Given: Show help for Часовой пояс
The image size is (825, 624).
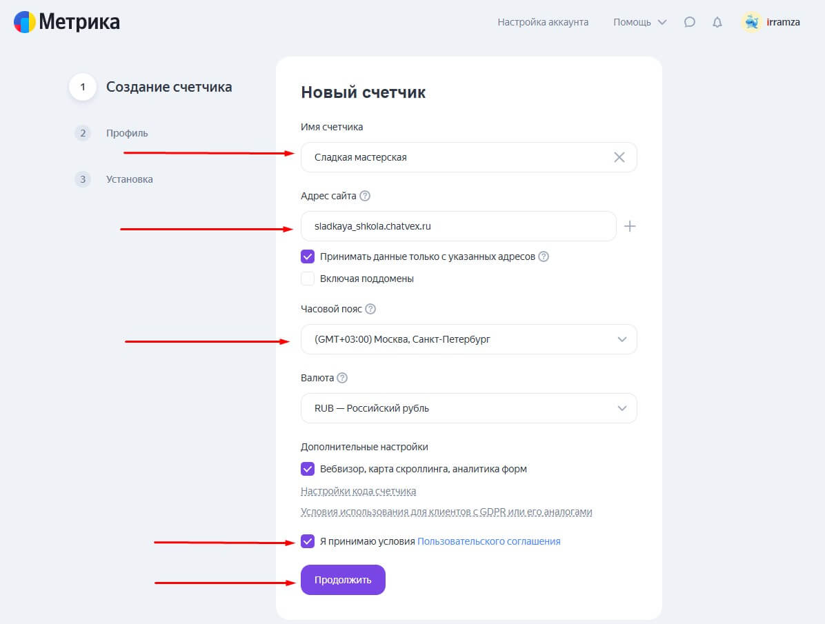Looking at the screenshot, I should point(370,309).
